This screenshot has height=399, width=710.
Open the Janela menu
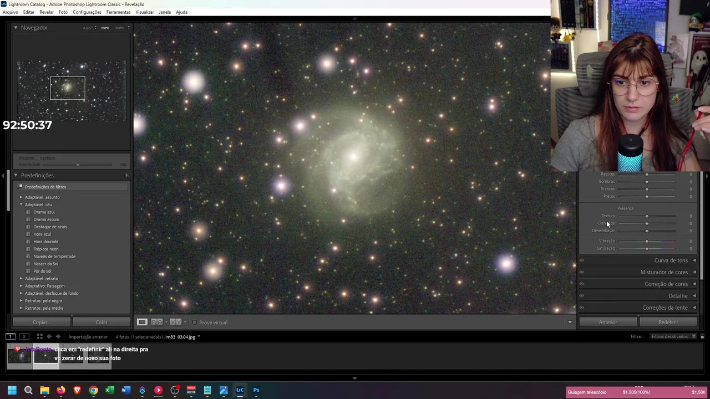[165, 12]
